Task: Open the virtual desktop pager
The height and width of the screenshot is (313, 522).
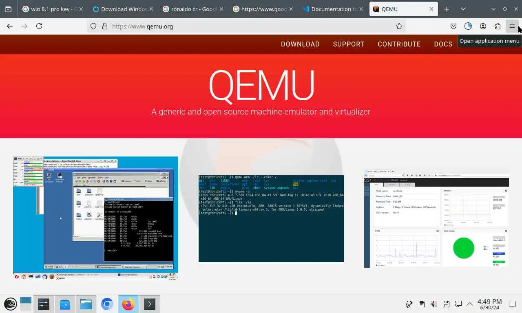Action: coord(26,304)
